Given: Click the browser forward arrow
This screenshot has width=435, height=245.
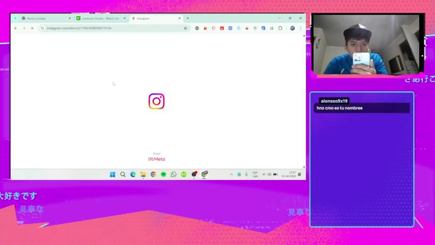Looking at the screenshot, I should [x=24, y=28].
